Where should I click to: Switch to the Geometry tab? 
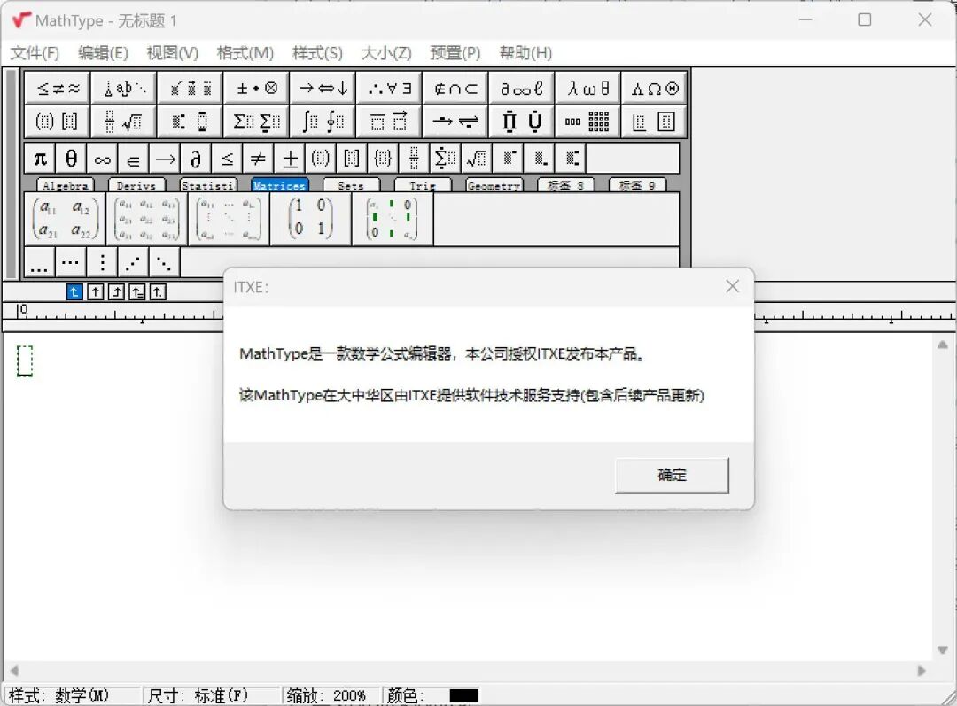pos(494,185)
